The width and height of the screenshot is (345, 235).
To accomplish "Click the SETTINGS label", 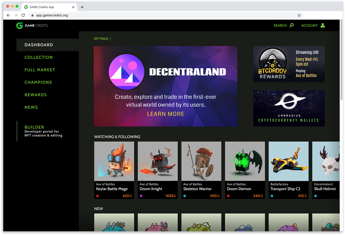I will tap(101, 39).
